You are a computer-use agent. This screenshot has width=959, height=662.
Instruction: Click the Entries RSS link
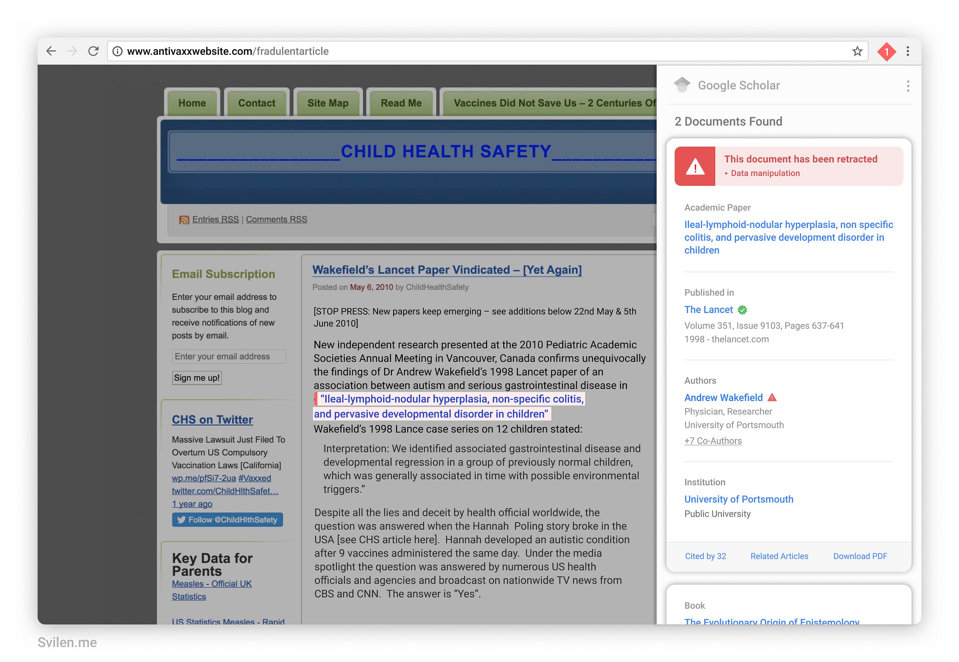(x=216, y=219)
